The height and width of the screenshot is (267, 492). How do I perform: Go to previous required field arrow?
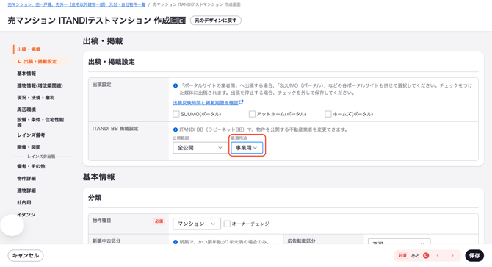(438, 256)
